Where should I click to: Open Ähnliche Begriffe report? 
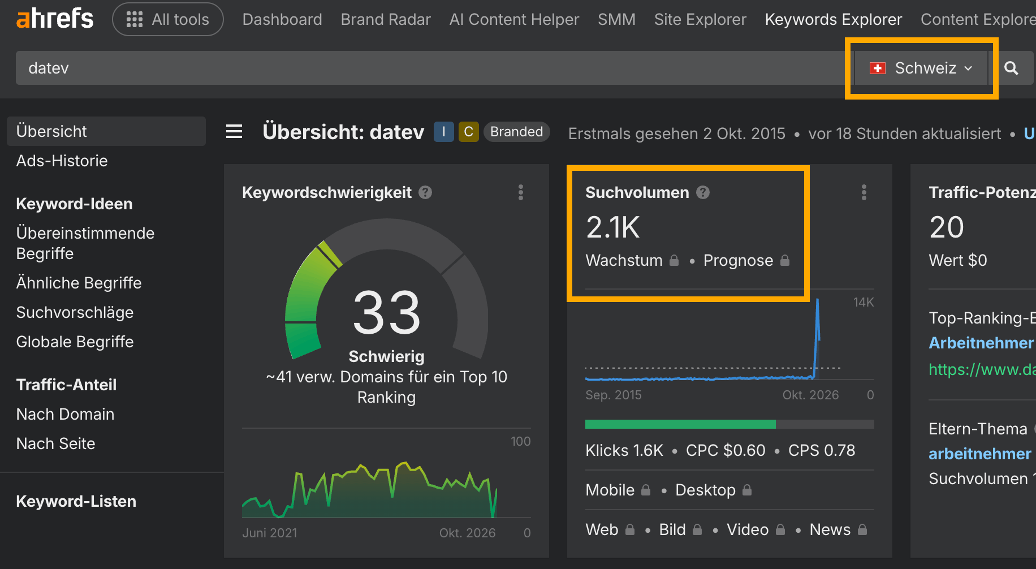point(79,283)
